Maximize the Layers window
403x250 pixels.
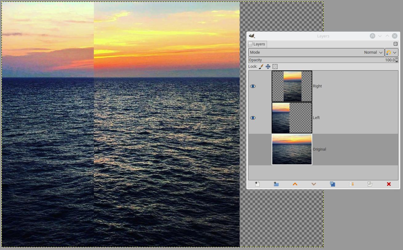387,36
